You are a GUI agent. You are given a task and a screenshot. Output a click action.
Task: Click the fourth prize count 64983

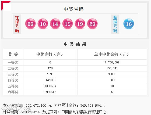[x=50, y=80]
